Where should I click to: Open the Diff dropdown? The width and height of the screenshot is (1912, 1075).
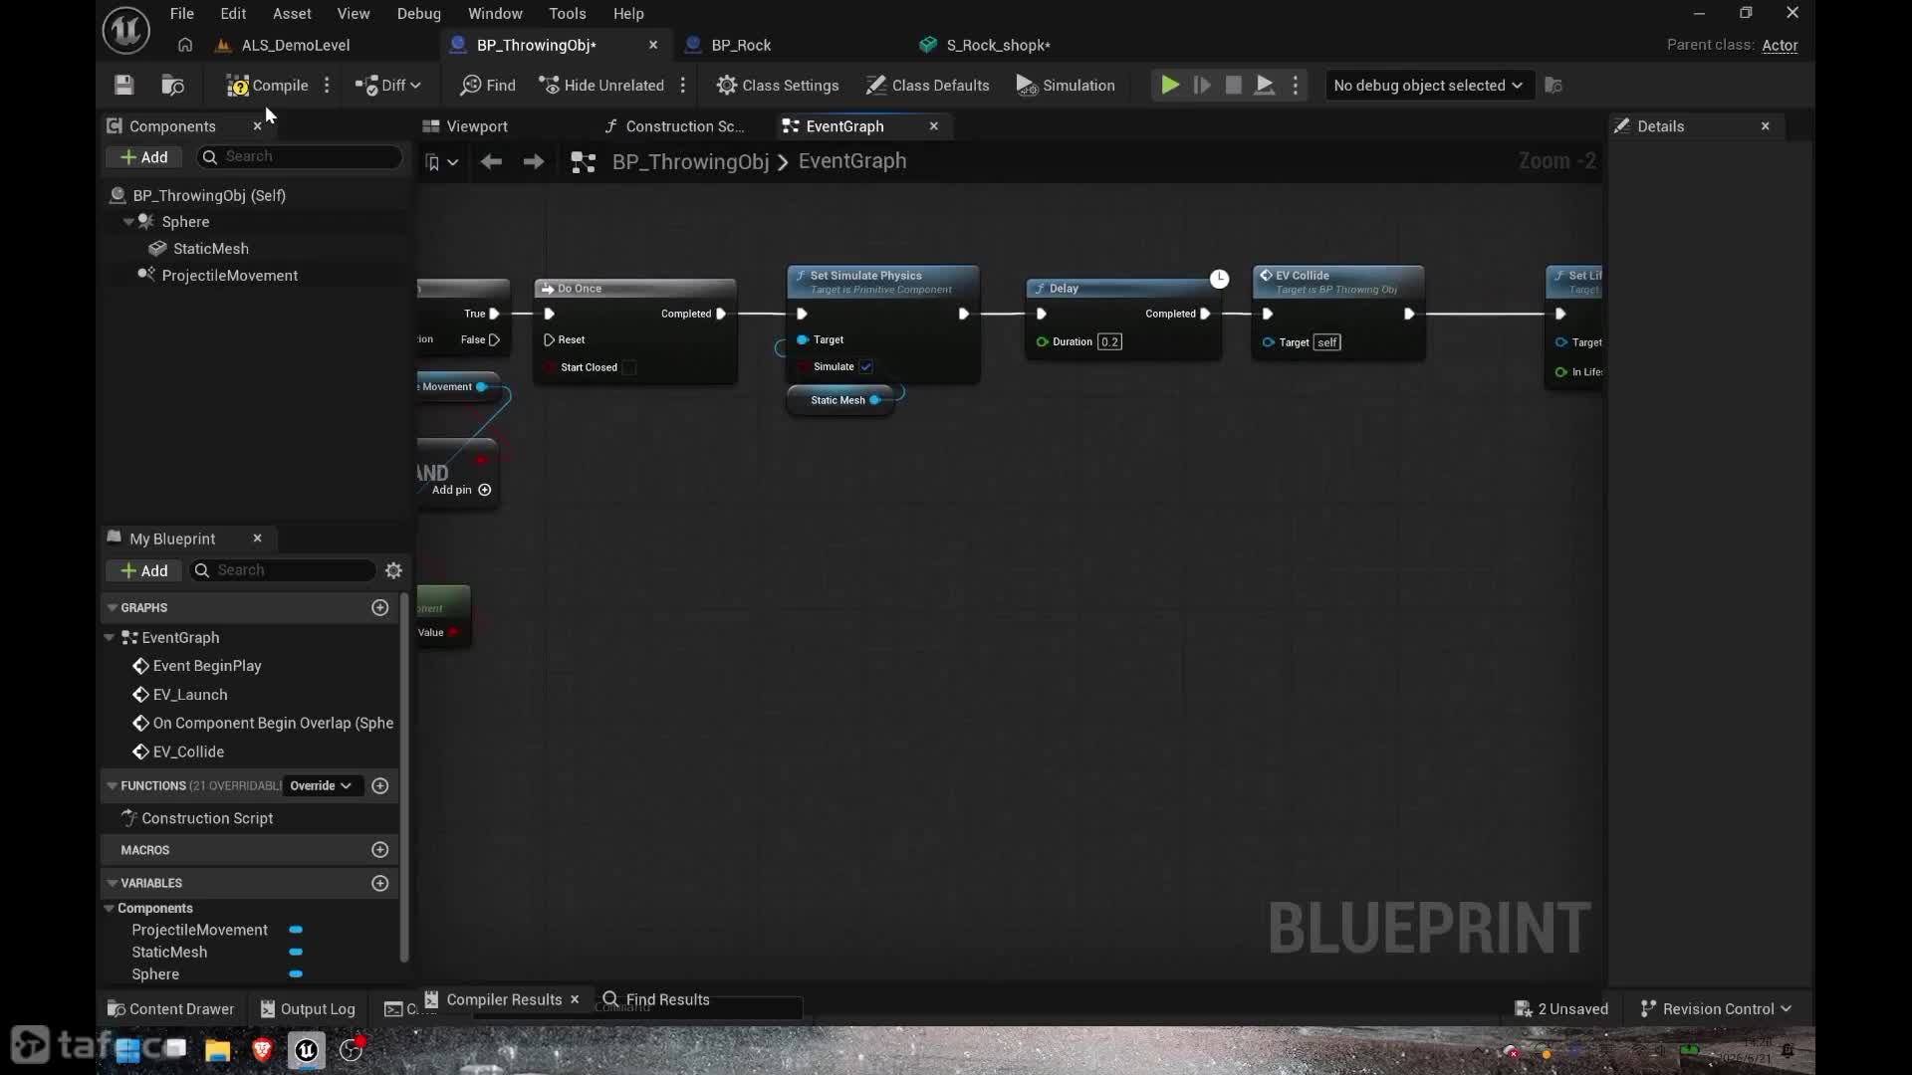click(388, 86)
